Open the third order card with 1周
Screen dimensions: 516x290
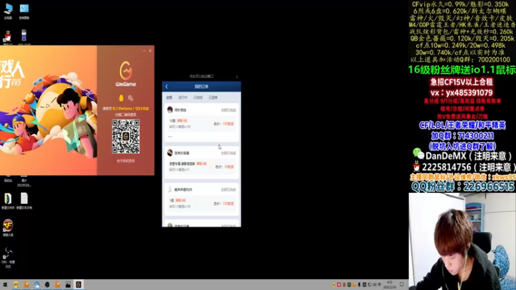pos(201,199)
